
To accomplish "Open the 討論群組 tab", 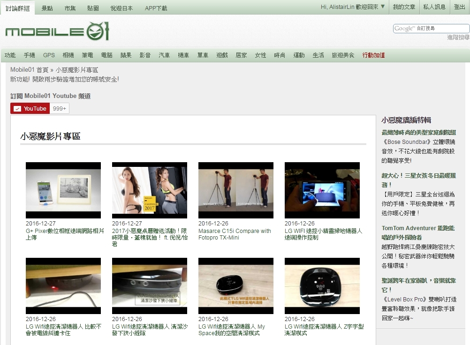I will [x=17, y=8].
